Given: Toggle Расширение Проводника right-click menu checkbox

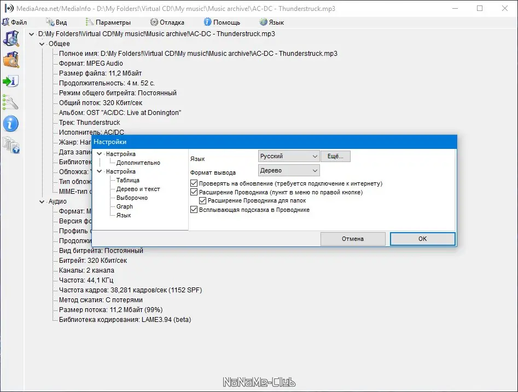Looking at the screenshot, I should point(194,192).
